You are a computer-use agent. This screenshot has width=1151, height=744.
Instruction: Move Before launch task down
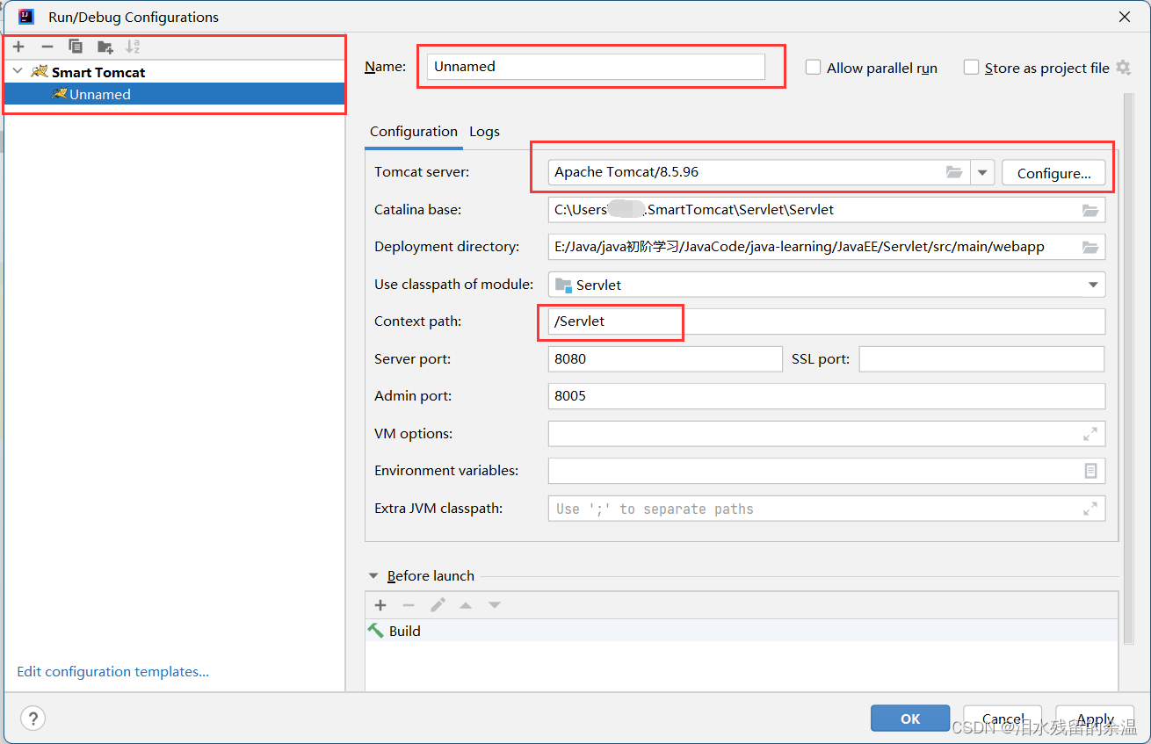pyautogui.click(x=495, y=605)
